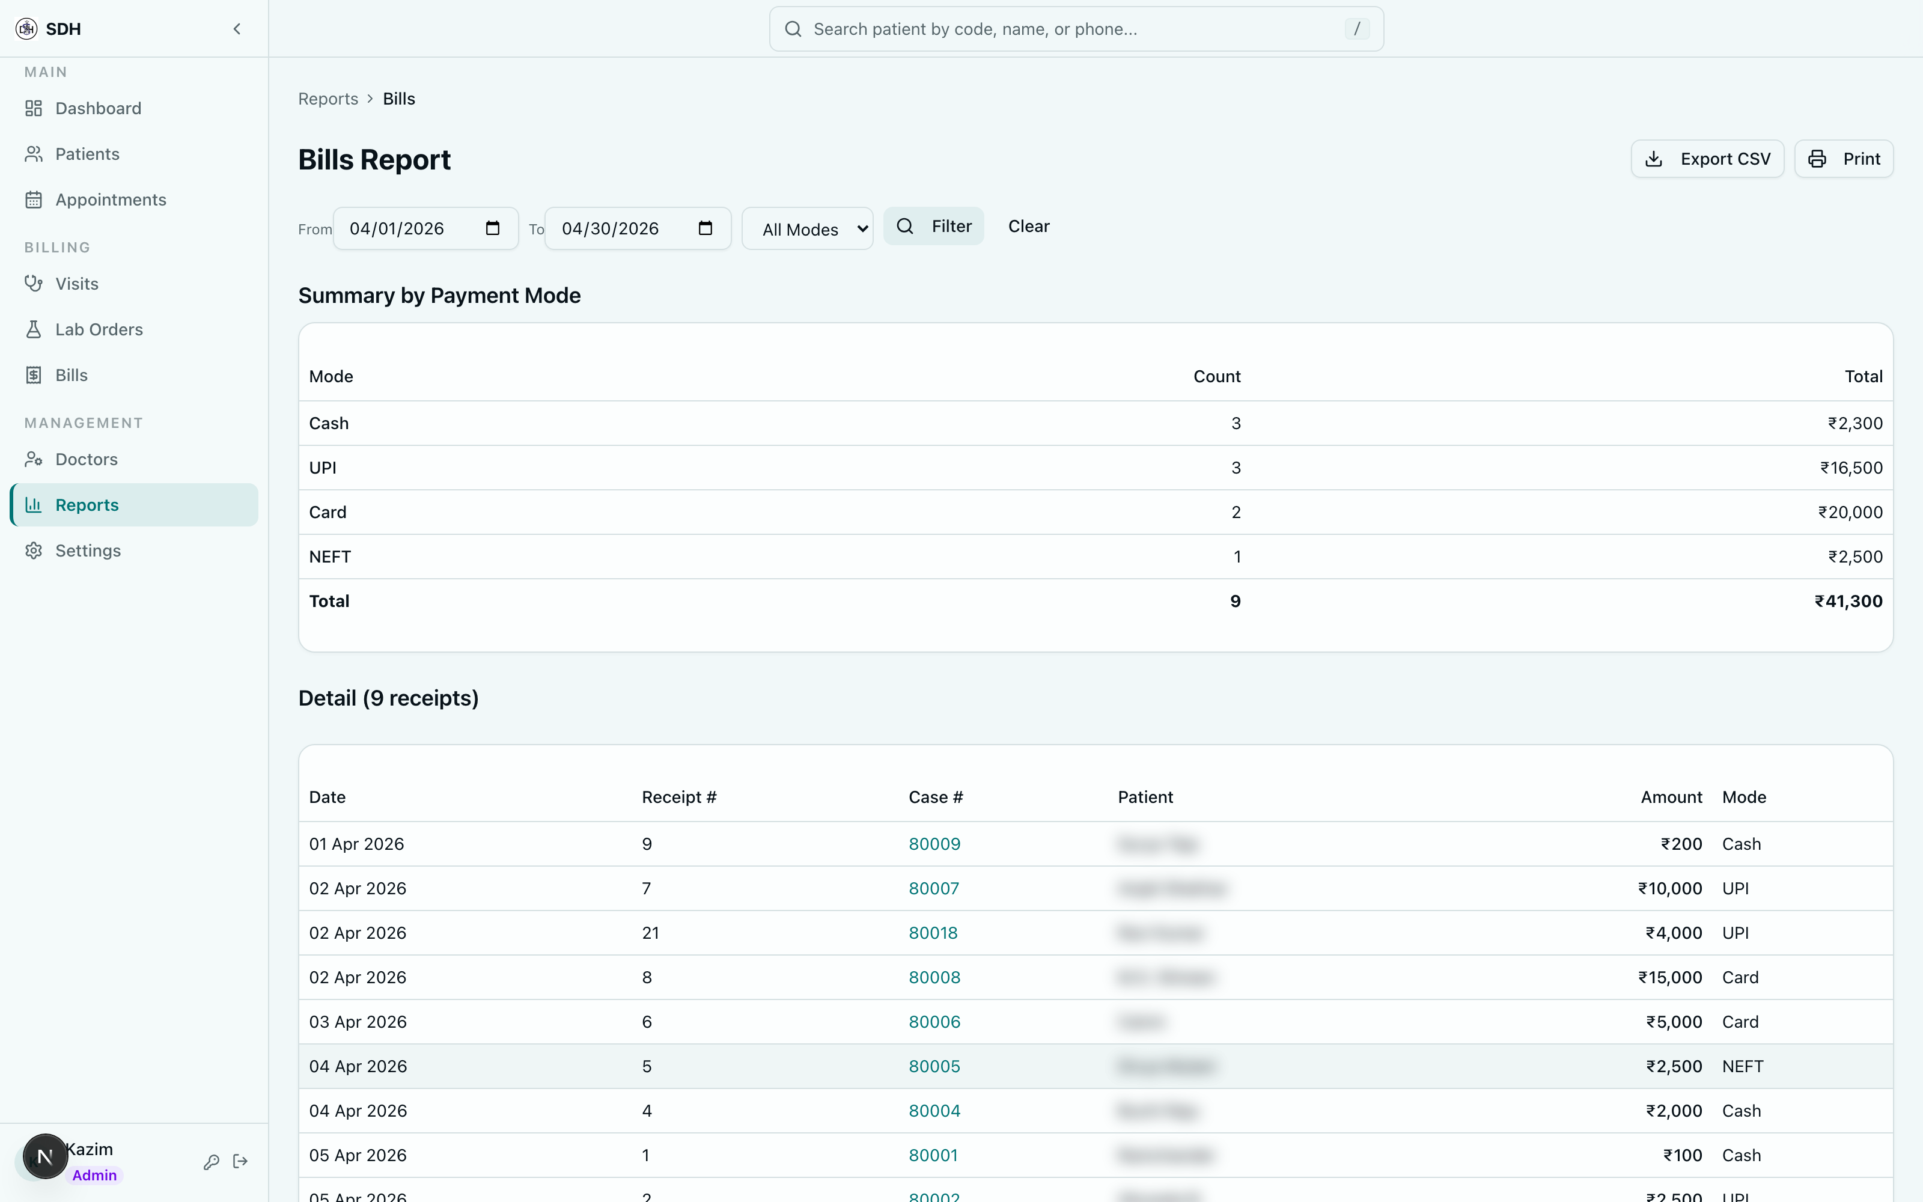Image resolution: width=1923 pixels, height=1202 pixels.
Task: Click the From date field 04/01/2026
Action: click(426, 228)
